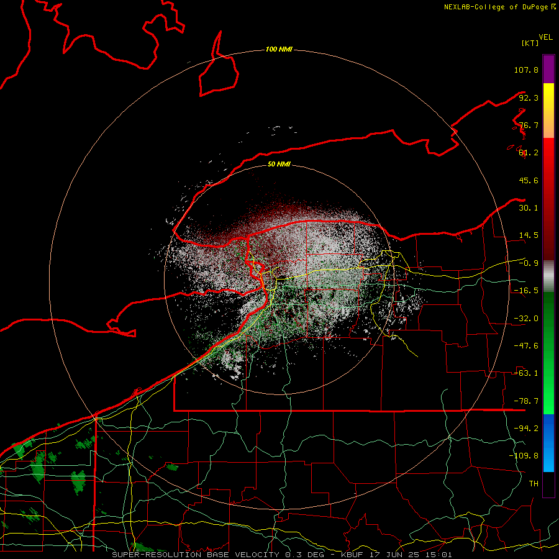This screenshot has width=559, height=559.
Task: Click the -78.7 velocity scale value
Action: [x=526, y=401]
